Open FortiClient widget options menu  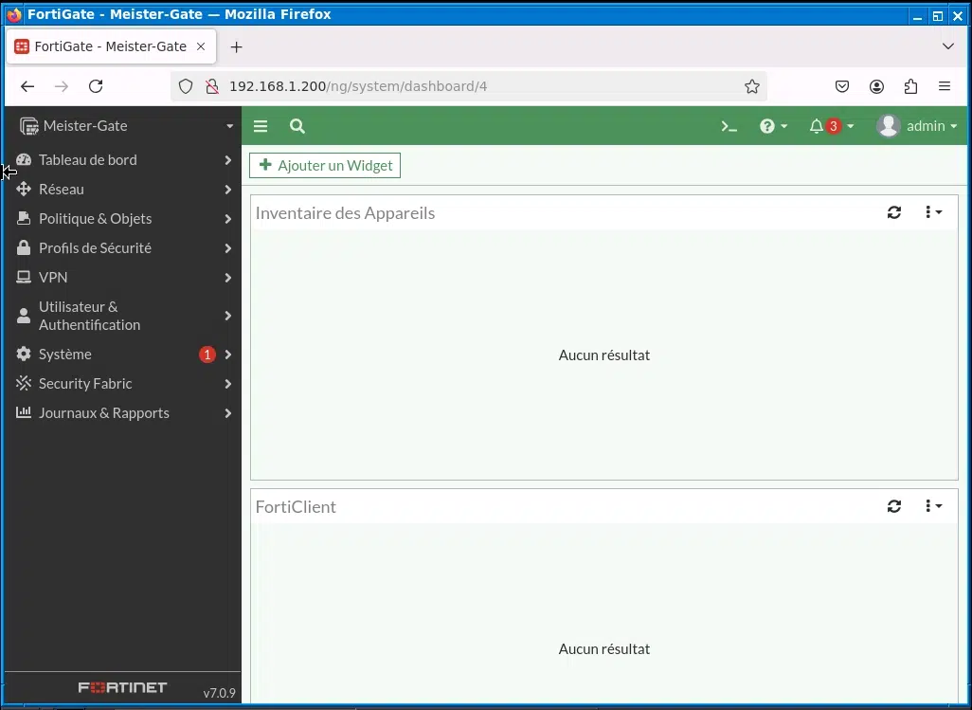pos(932,506)
